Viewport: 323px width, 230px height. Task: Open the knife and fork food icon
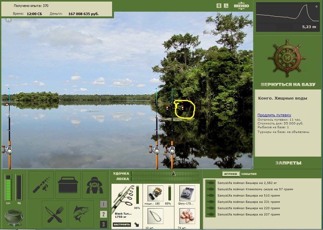point(55,214)
